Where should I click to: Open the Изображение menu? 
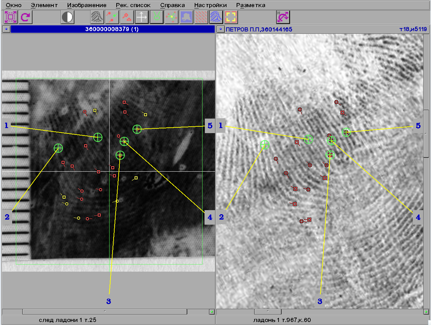click(x=87, y=5)
